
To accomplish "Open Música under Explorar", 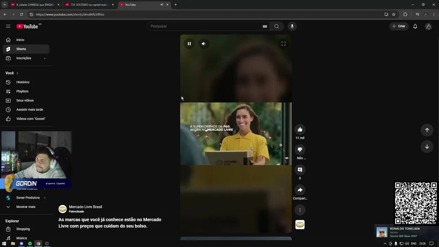I will (26, 238).
